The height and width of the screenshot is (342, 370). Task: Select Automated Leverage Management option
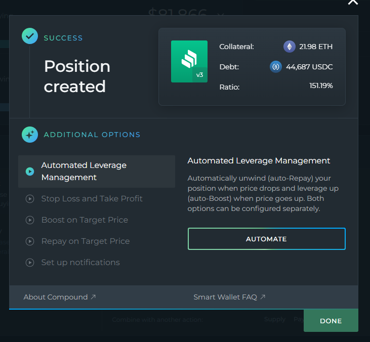84,172
